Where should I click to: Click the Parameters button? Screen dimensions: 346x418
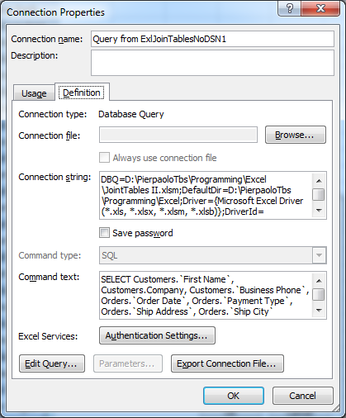[128, 363]
